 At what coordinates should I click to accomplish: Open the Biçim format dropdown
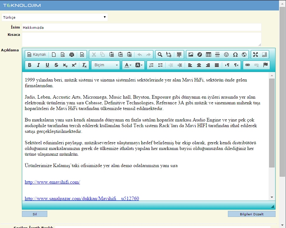(x=106, y=65)
